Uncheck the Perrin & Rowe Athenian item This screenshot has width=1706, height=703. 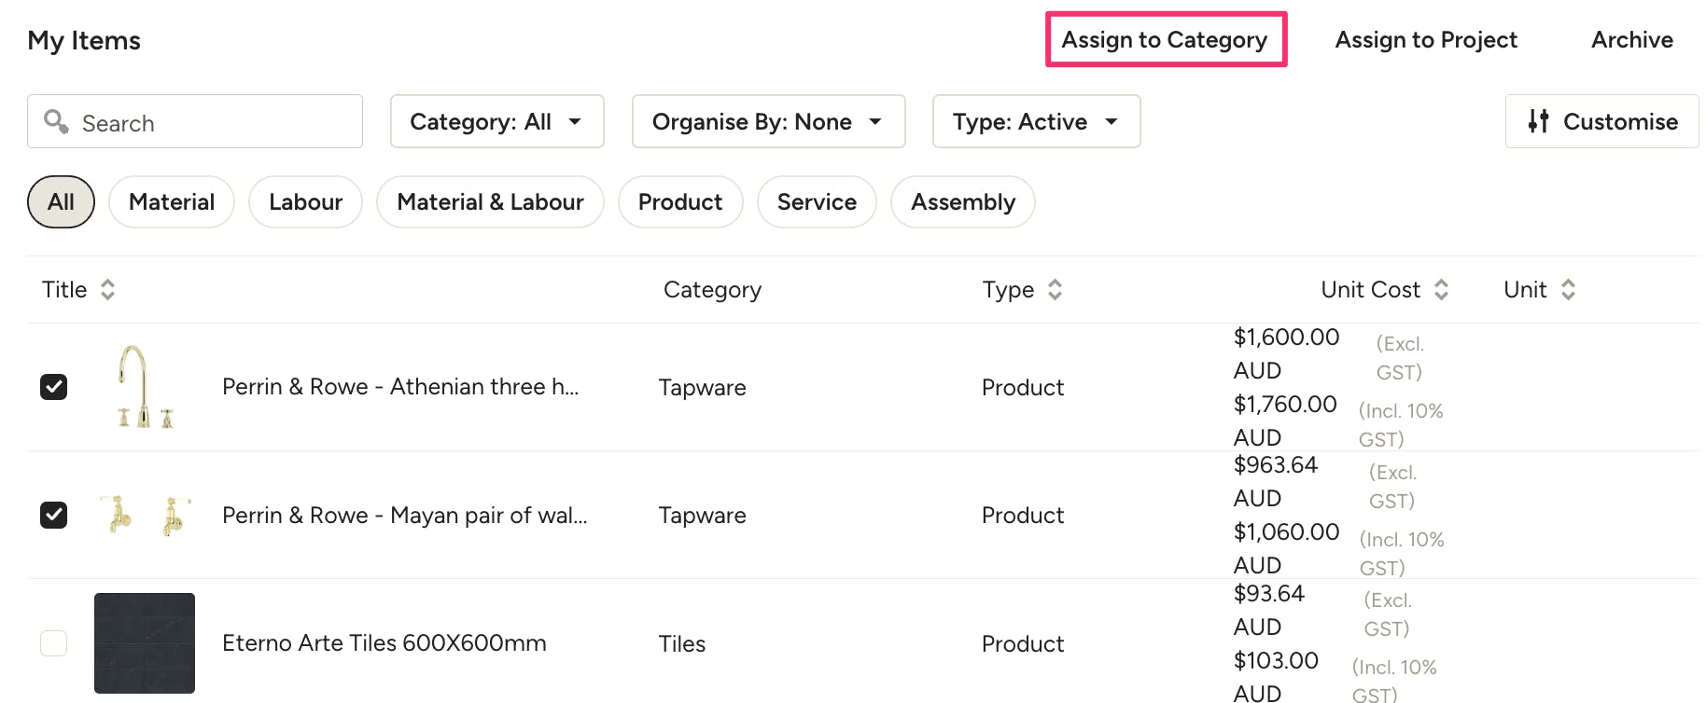54,387
